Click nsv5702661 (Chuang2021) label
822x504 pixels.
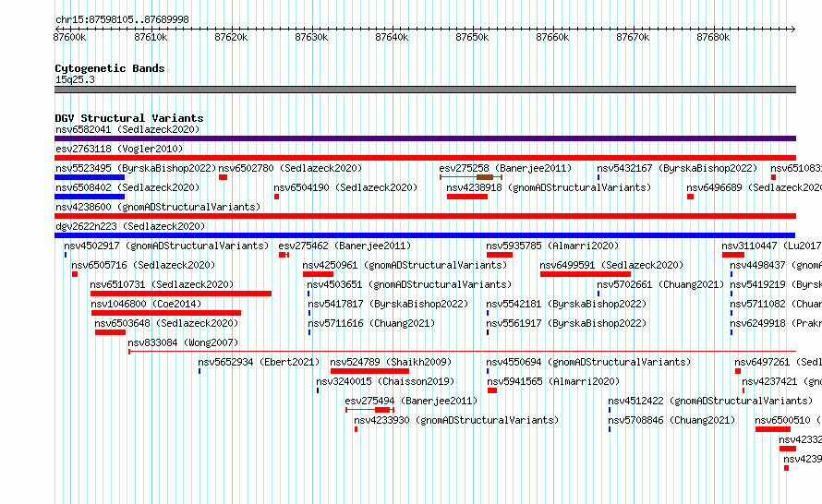point(660,284)
